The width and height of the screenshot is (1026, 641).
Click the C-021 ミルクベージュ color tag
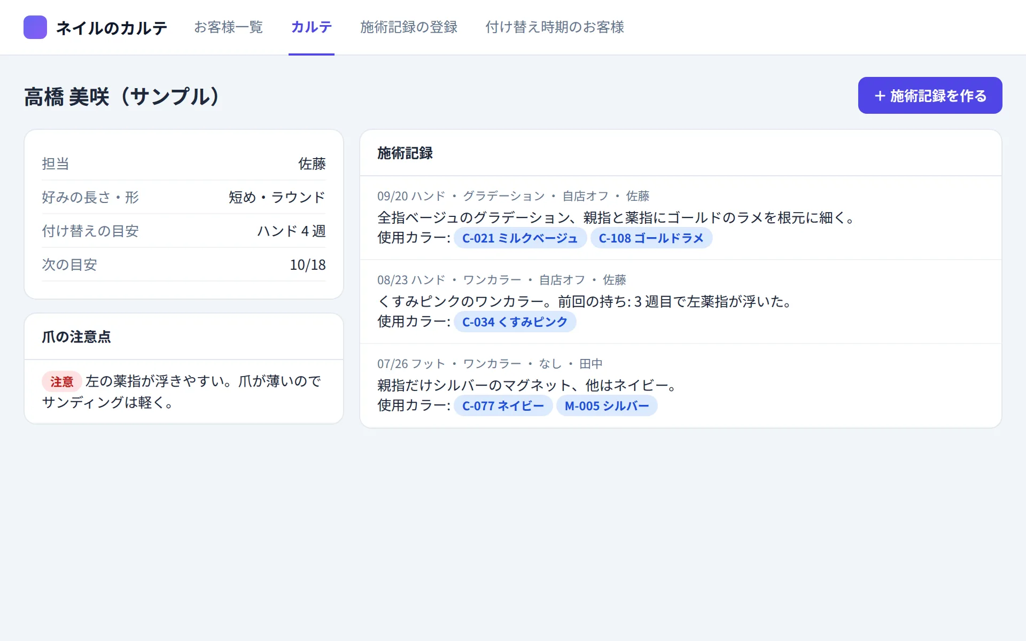point(520,238)
